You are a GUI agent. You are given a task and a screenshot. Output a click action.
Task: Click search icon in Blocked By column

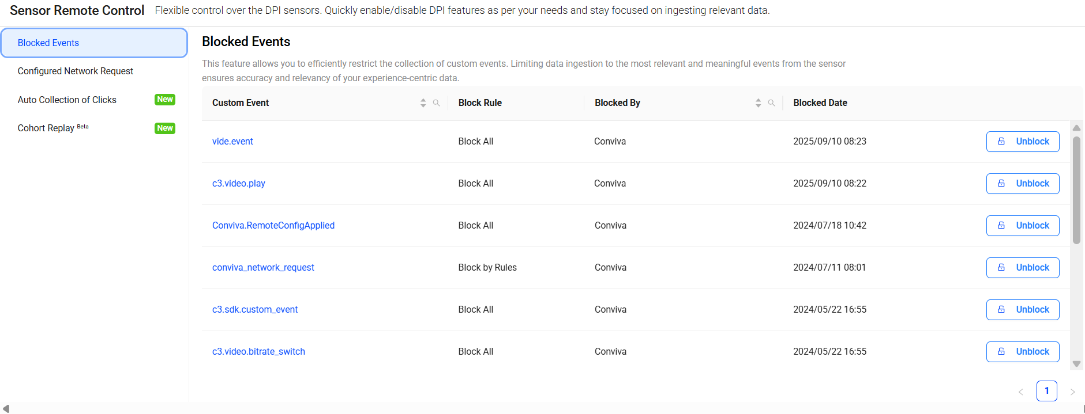771,103
